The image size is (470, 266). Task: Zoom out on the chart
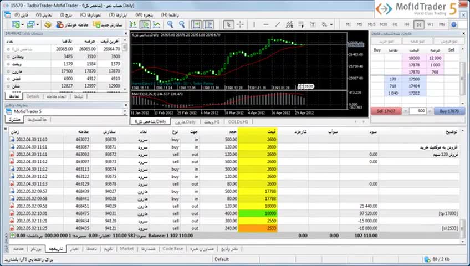click(x=182, y=24)
